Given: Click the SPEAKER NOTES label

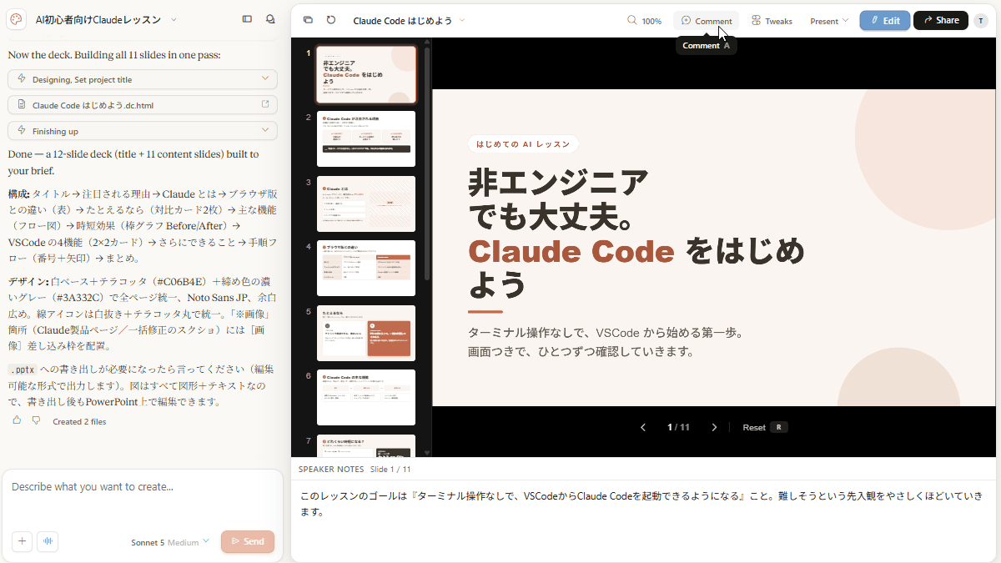Looking at the screenshot, I should click(x=331, y=470).
